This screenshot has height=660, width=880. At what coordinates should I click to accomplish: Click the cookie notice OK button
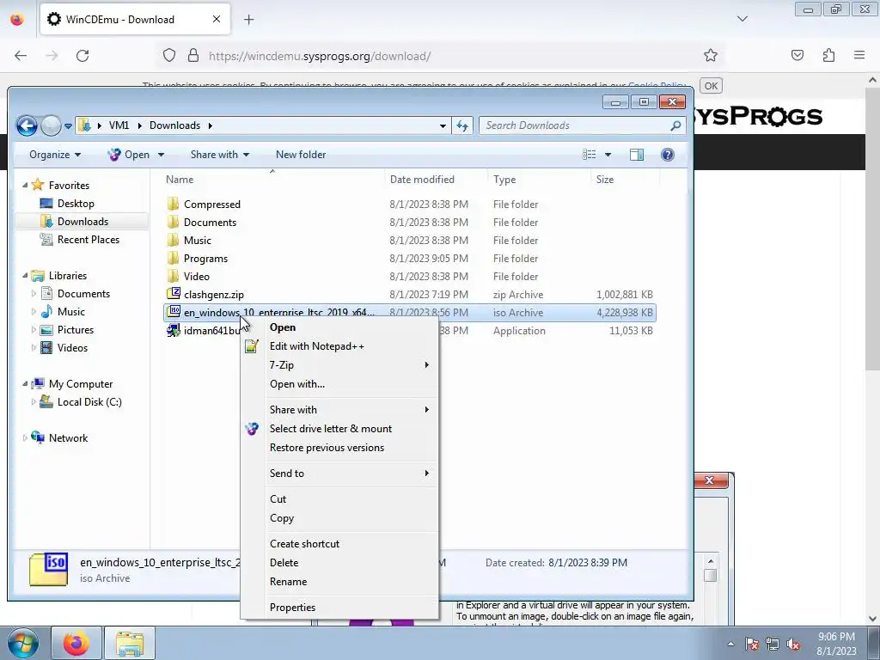click(x=711, y=86)
